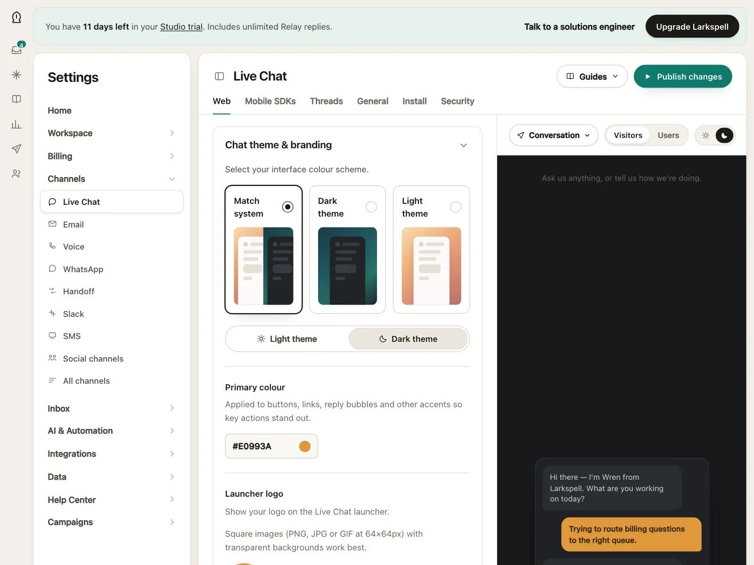Collapse the Channels section
The image size is (754, 565).
click(112, 179)
